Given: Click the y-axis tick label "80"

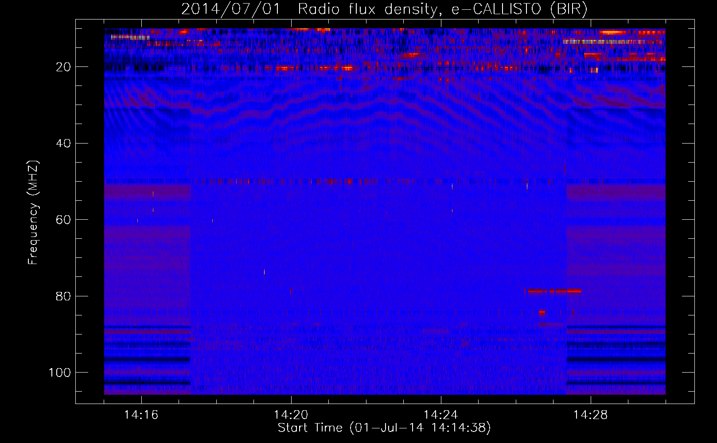Looking at the screenshot, I should (63, 296).
